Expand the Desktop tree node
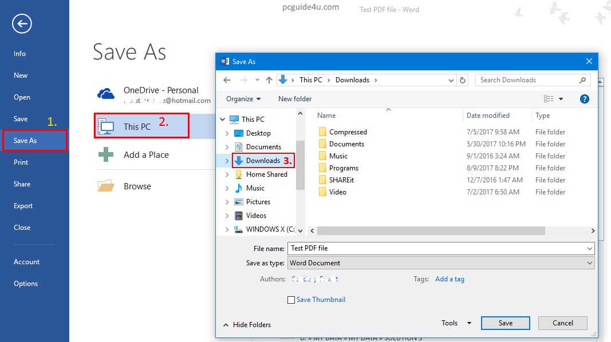Viewport: 611px width, 342px height. click(227, 133)
